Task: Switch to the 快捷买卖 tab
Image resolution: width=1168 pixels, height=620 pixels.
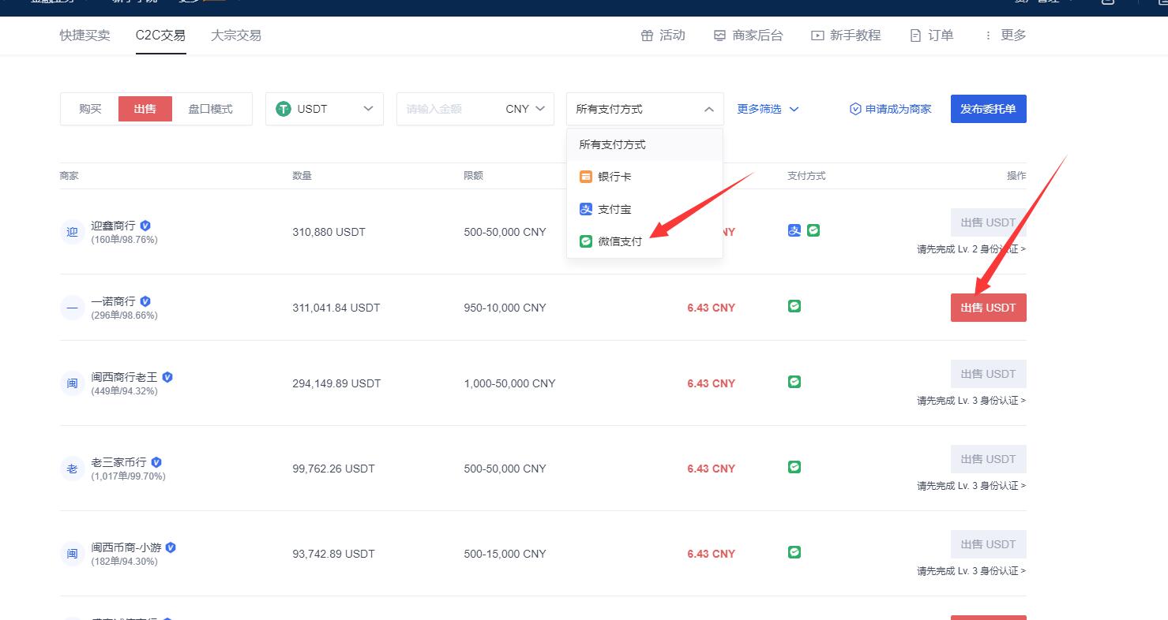Action: [85, 35]
